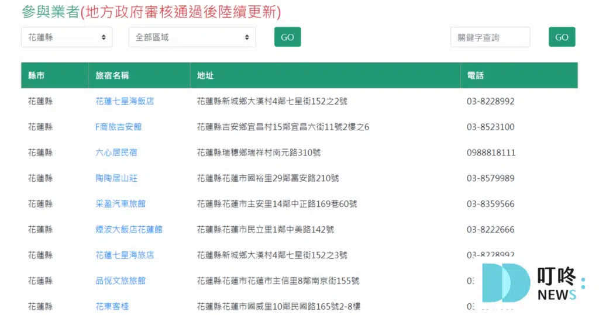Click the GO button beside keyword search
Viewport: 599px width, 315px height.
[x=562, y=37]
